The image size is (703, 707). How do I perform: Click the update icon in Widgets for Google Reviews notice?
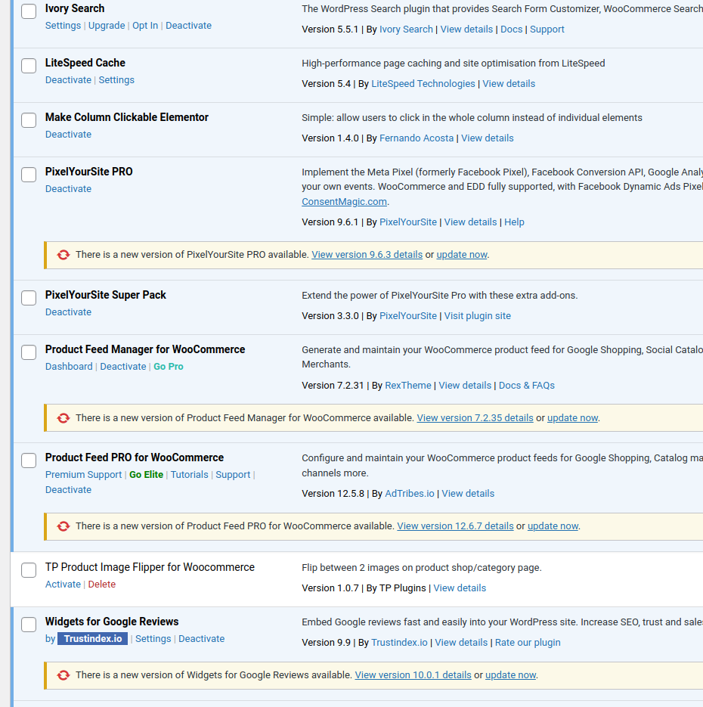63,675
